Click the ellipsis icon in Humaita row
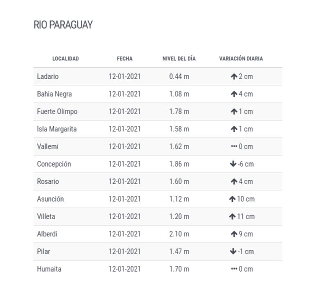Viewport: 316px width, 302px height. (234, 269)
